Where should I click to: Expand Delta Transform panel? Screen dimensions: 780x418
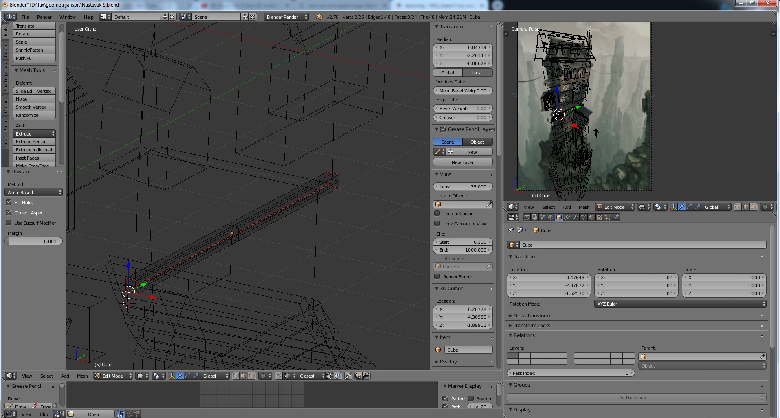pyautogui.click(x=531, y=315)
